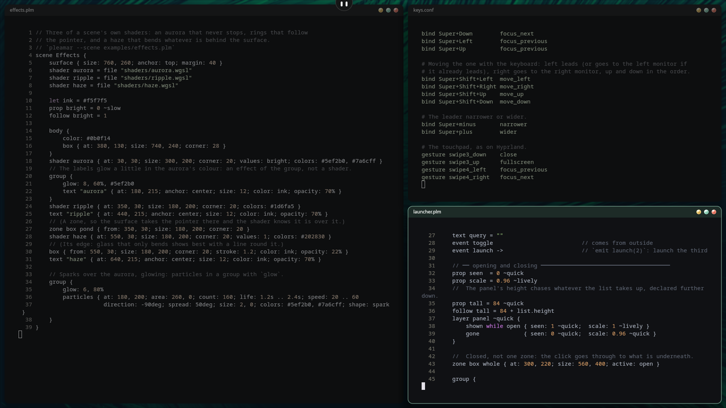This screenshot has width=726, height=408.
Task: Focus the launcher.plm window title
Action: pos(427,212)
